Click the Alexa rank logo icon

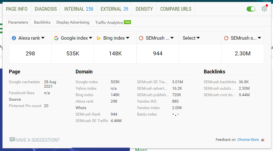click(14, 38)
